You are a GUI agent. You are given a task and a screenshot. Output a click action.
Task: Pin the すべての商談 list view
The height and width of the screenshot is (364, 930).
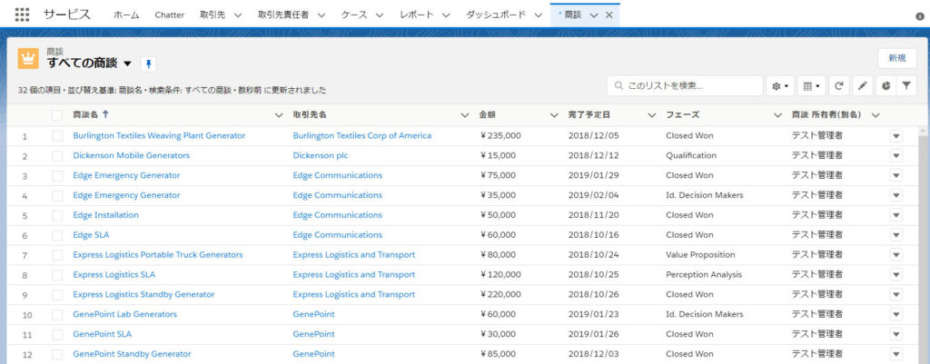(148, 64)
